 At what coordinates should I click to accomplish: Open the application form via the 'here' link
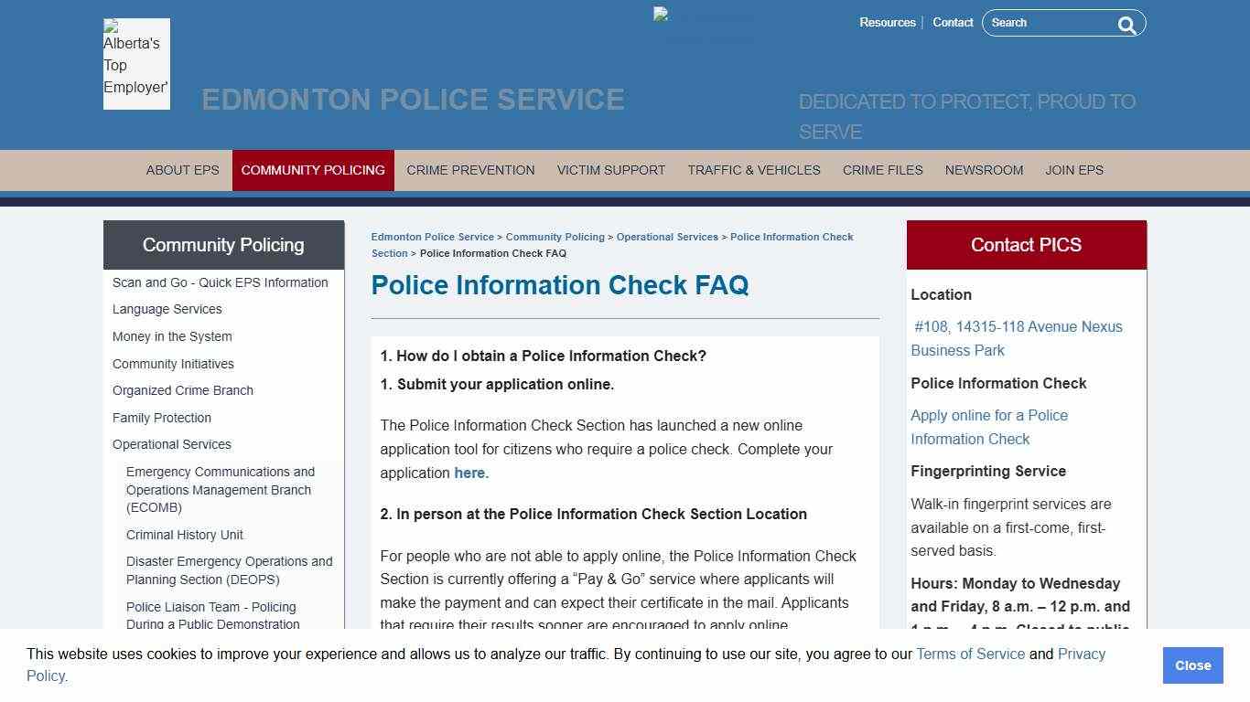tap(469, 473)
